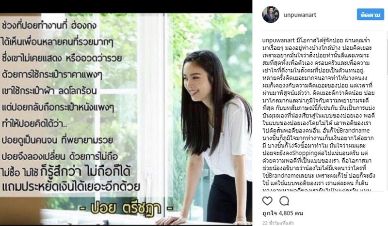Follow the account with the blue ติดตาม button
The height and width of the screenshot is (226, 388).
click(371, 15)
